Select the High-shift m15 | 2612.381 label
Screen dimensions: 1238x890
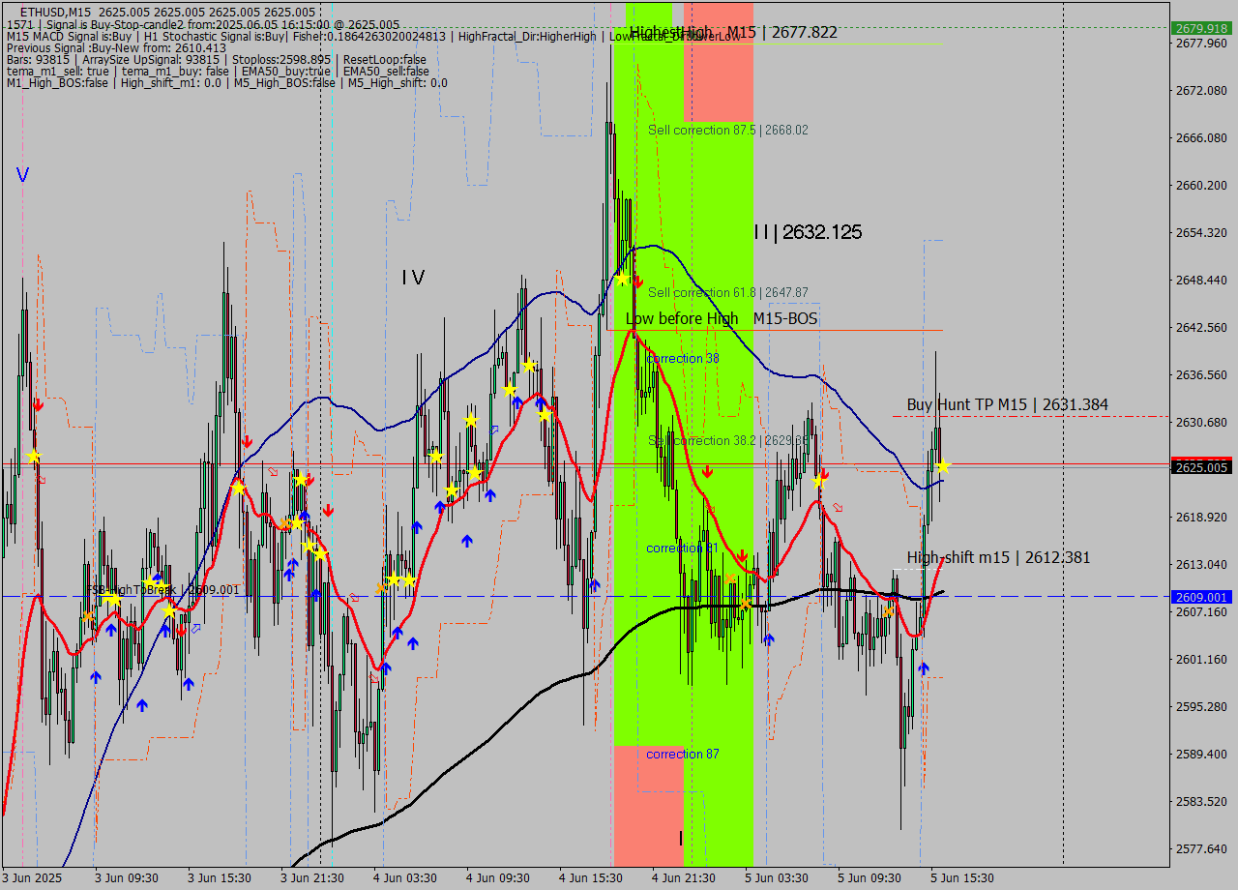click(x=997, y=557)
